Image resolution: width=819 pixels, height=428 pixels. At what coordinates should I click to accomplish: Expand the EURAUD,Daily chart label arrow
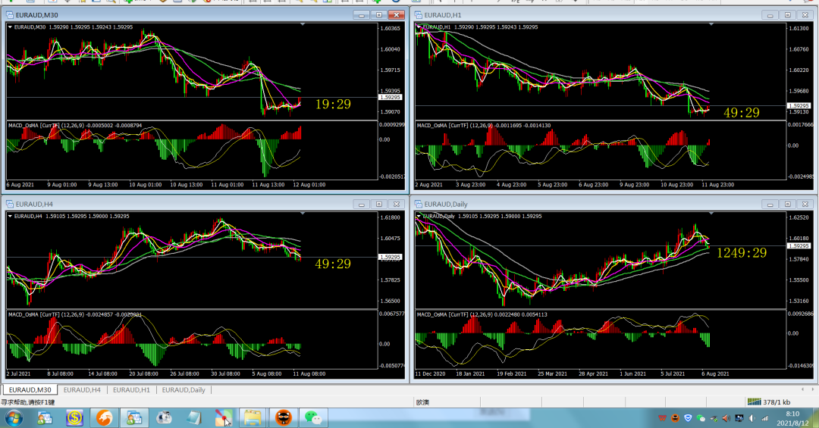coord(419,216)
